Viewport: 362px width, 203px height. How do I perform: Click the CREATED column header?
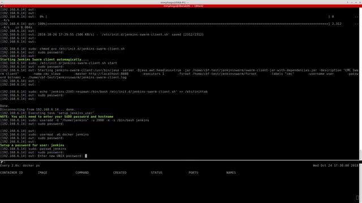(x=120, y=173)
